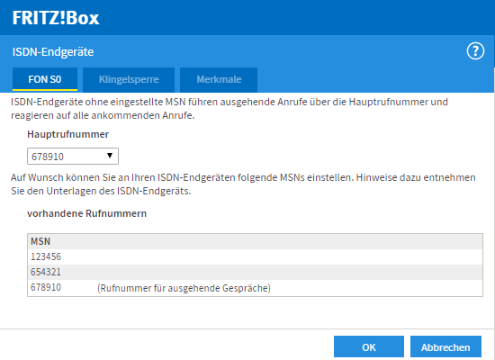
Task: Select MSN row 123456
Action: 255,256
